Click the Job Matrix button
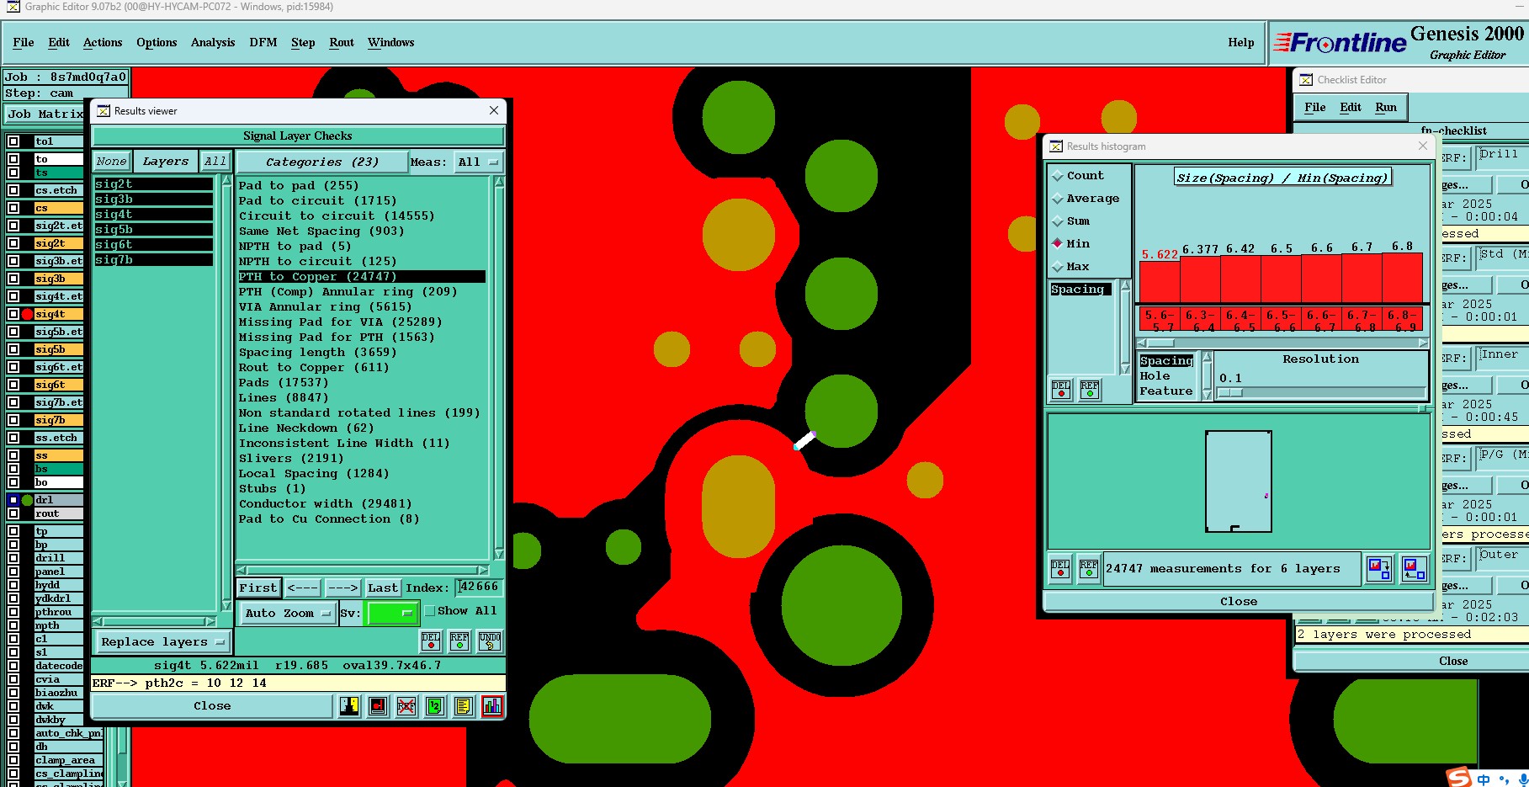Viewport: 1529px width, 787px height. 45,114
